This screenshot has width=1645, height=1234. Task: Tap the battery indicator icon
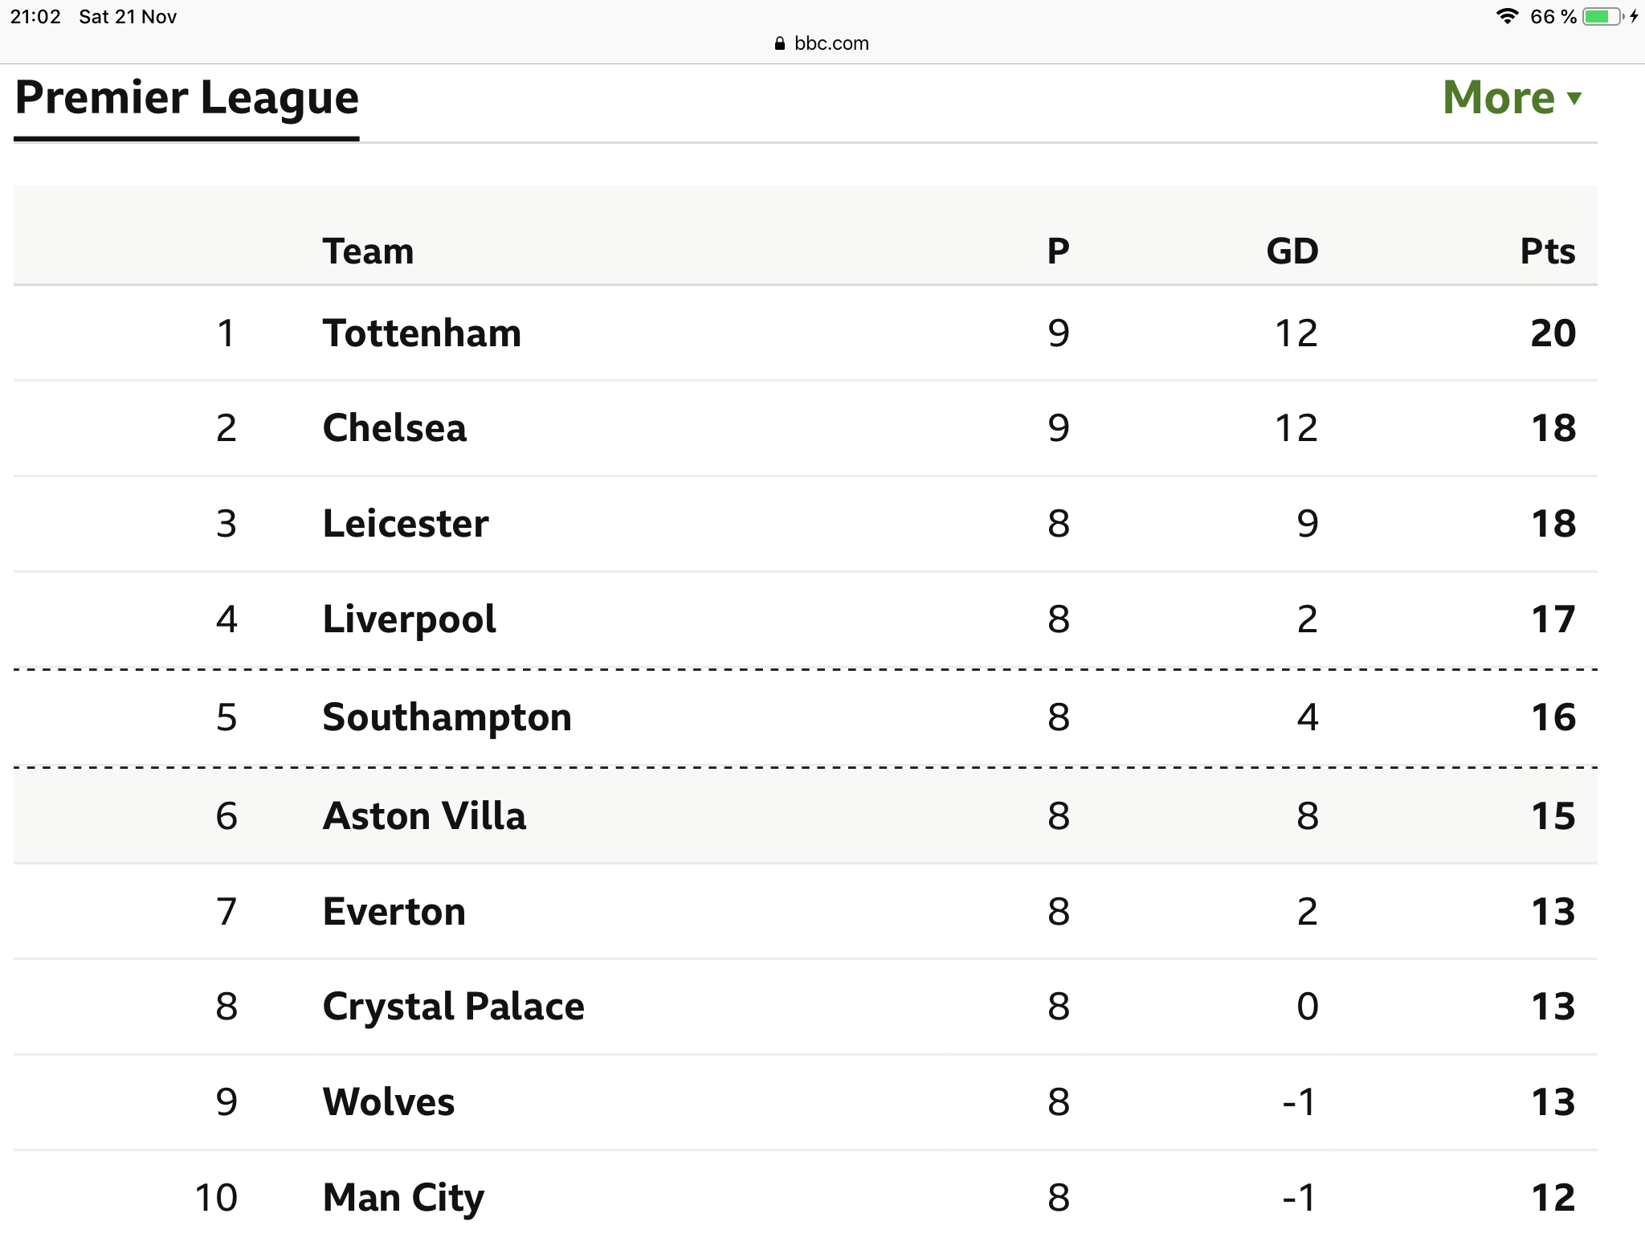1602,17
